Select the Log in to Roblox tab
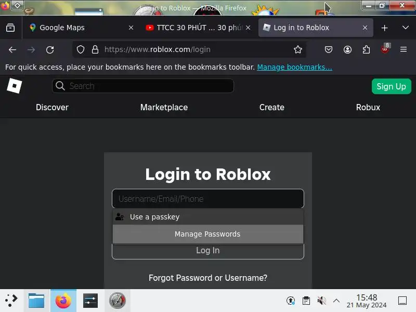This screenshot has width=416, height=312. click(316, 28)
